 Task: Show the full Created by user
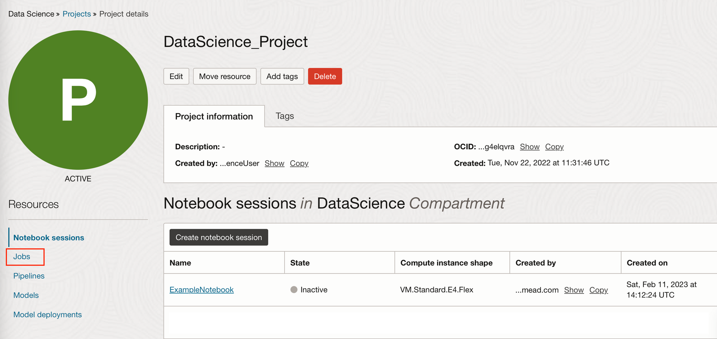[x=274, y=163]
